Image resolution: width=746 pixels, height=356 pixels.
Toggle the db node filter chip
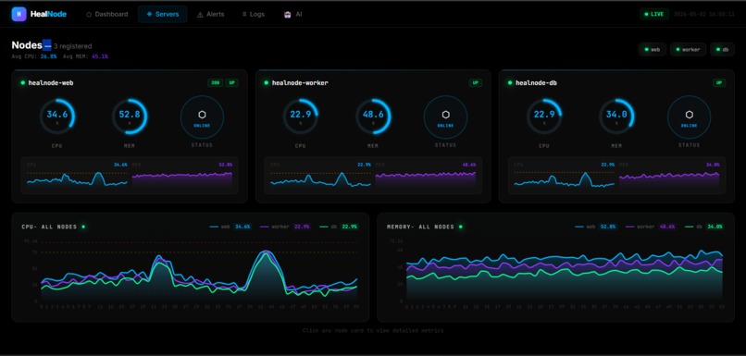click(x=722, y=49)
